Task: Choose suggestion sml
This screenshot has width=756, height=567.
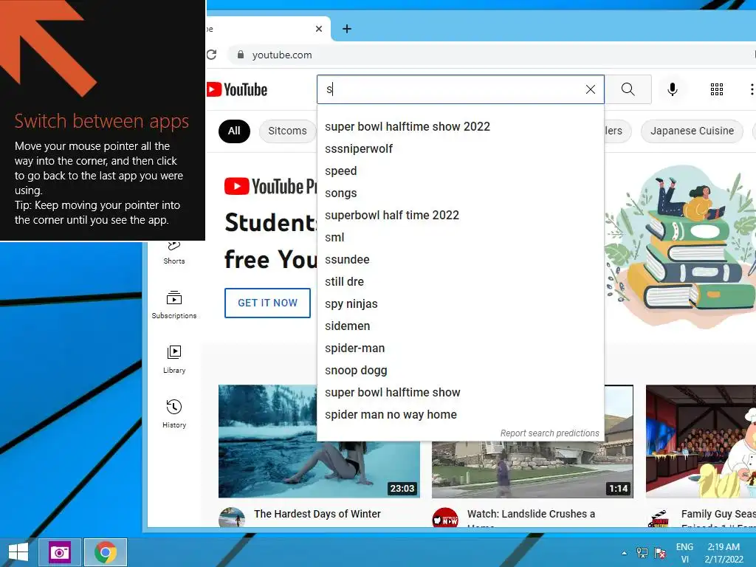Action: point(461,238)
